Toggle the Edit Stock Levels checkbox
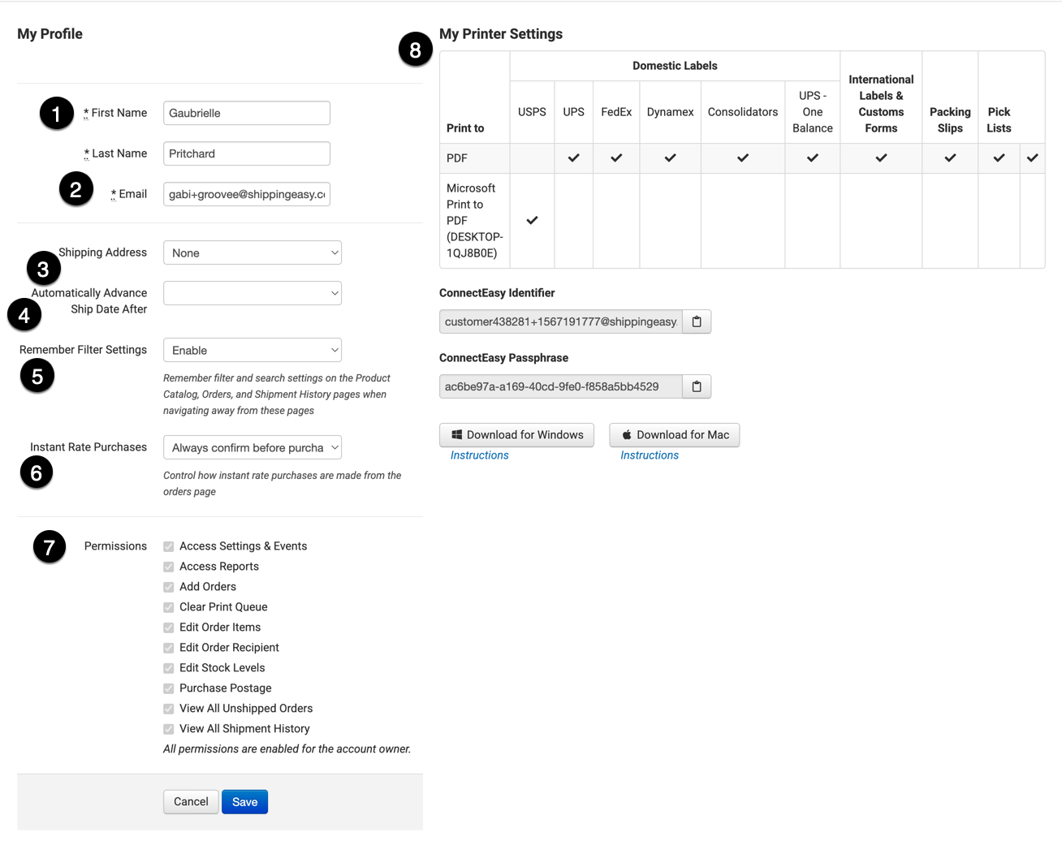 (x=169, y=668)
